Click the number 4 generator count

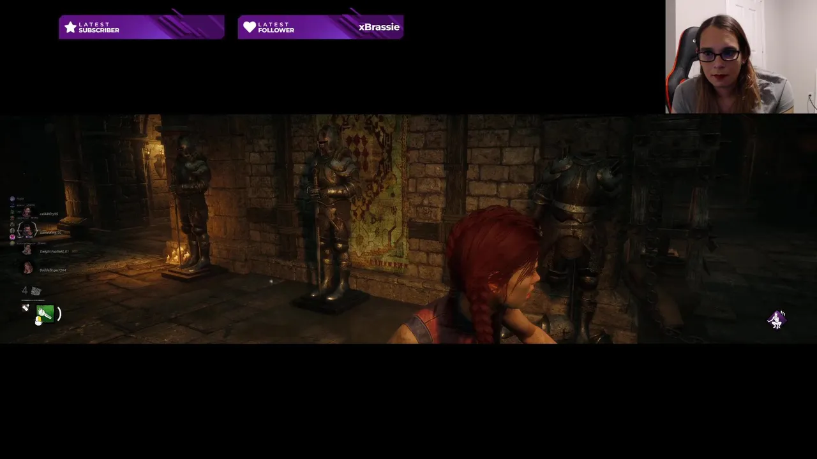pos(25,291)
